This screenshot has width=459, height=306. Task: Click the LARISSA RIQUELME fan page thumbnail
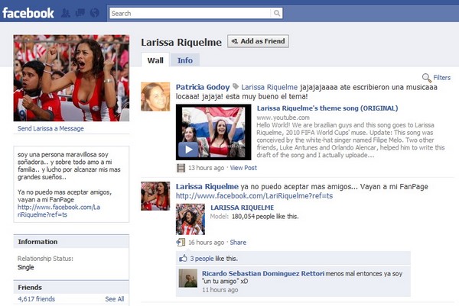point(190,219)
